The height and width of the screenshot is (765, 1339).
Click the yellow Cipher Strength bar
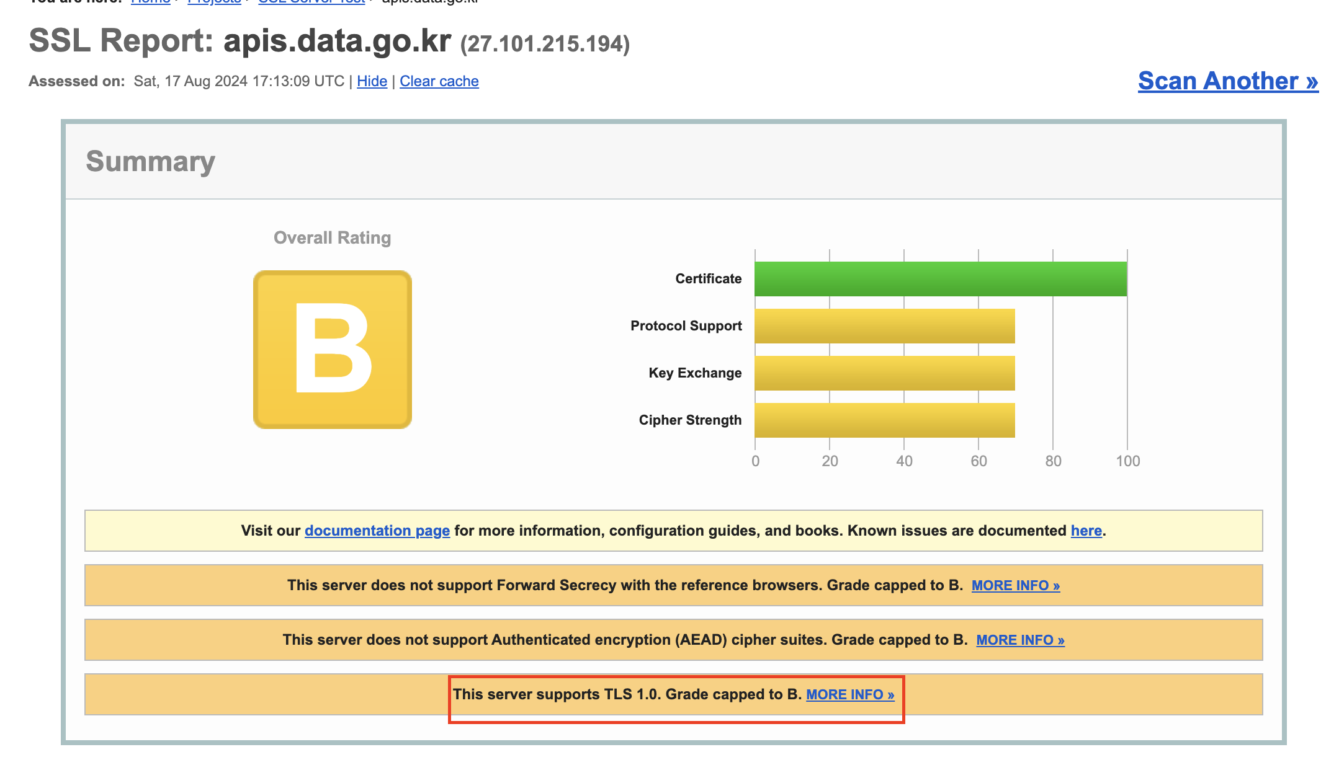884,420
